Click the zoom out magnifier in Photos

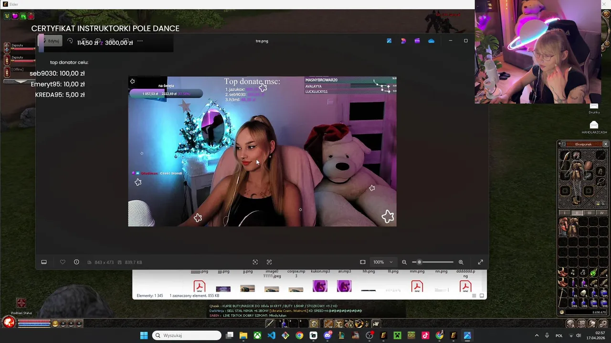[404, 262]
